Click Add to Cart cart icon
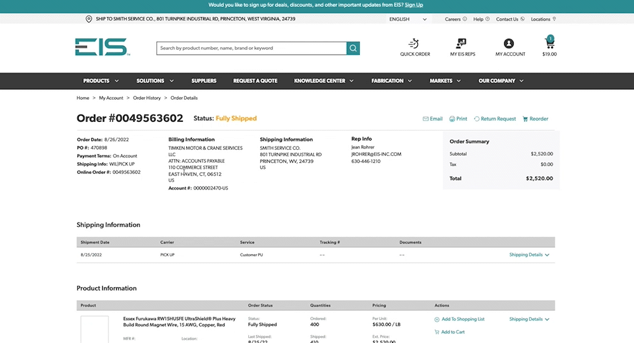The height and width of the screenshot is (343, 634). click(x=437, y=332)
